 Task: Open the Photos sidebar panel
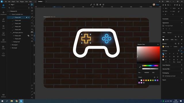[3, 34]
